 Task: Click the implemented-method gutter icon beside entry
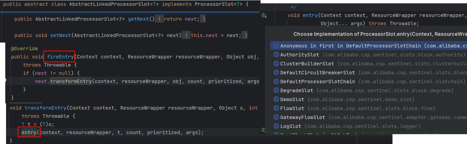[264, 15]
